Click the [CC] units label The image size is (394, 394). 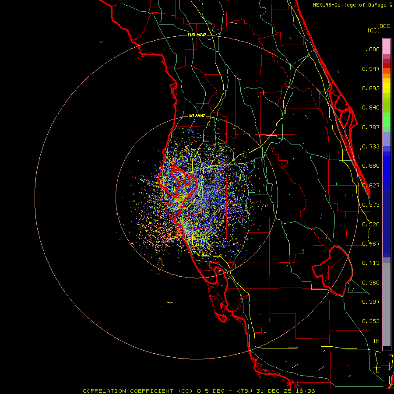click(x=373, y=30)
